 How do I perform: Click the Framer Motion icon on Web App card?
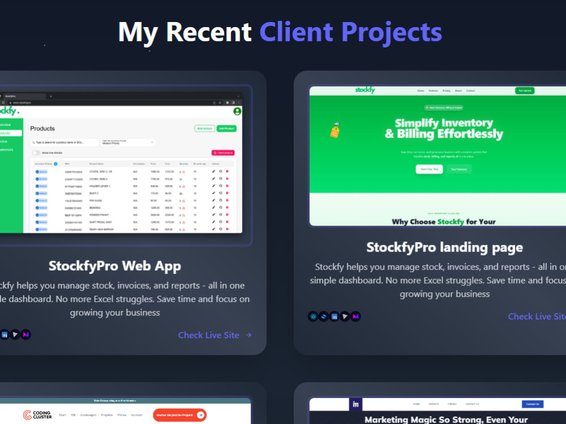click(25, 335)
